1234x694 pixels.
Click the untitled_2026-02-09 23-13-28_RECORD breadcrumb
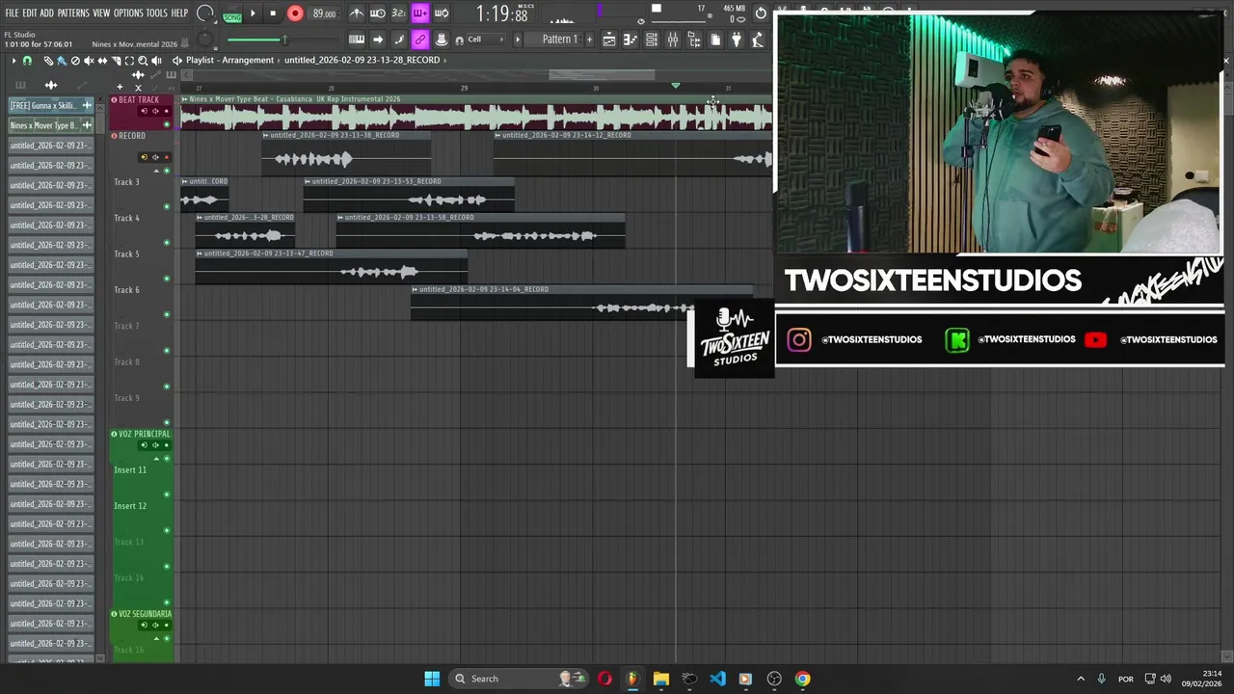tap(362, 60)
